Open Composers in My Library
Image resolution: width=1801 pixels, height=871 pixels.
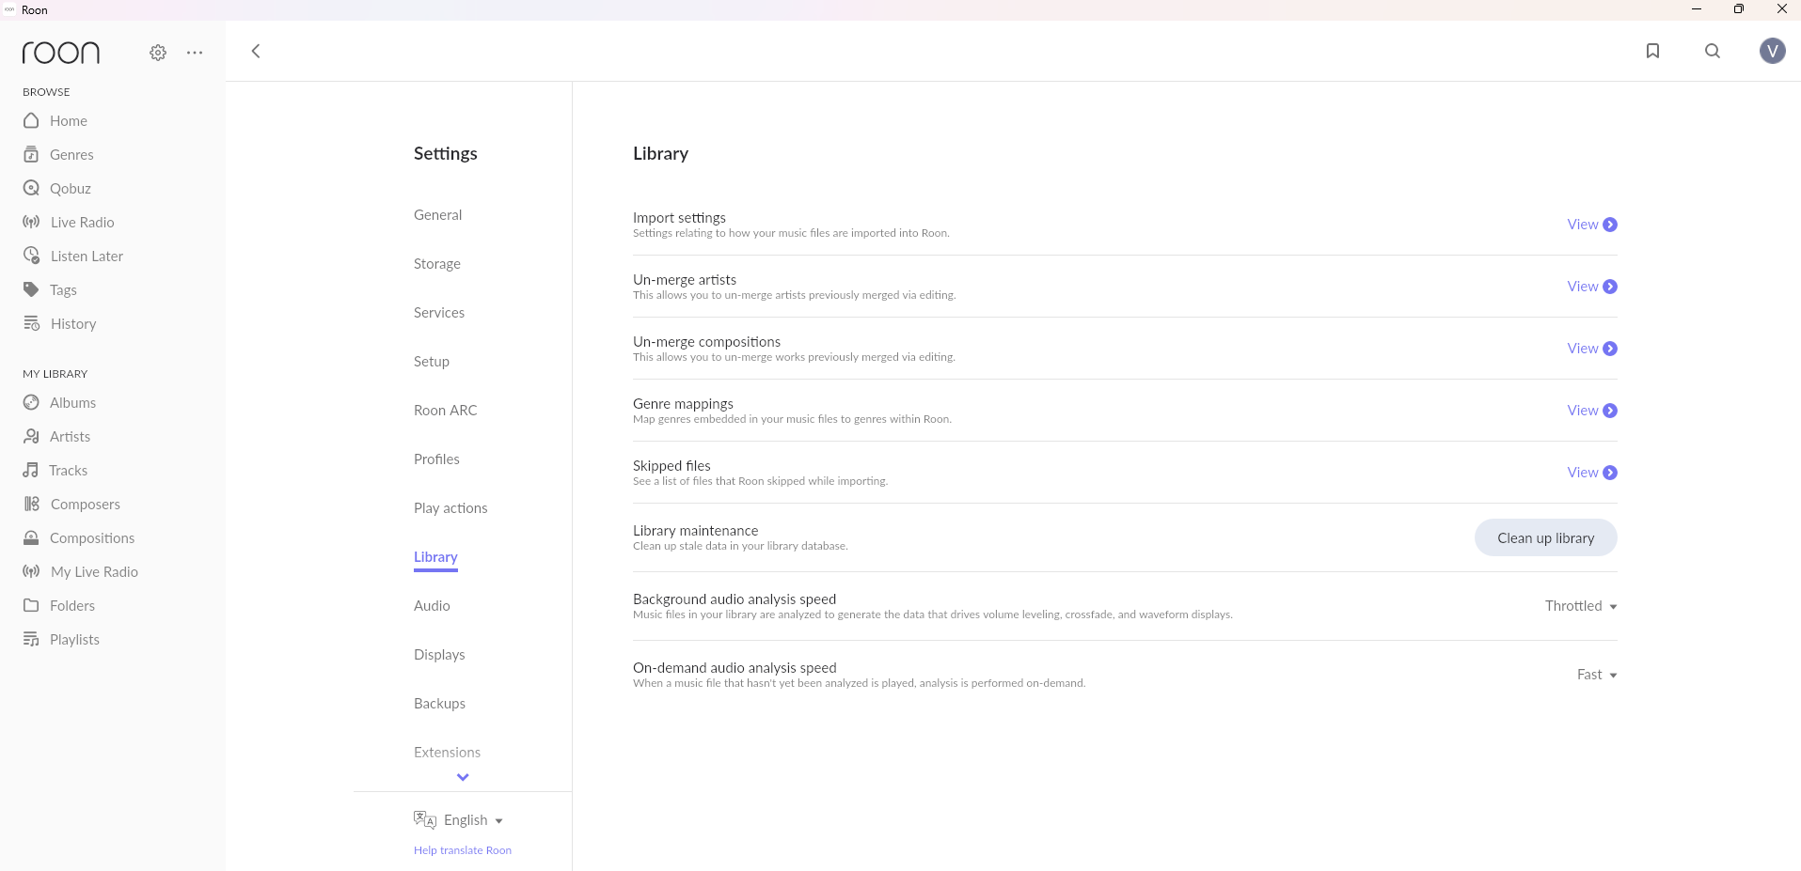(x=85, y=505)
